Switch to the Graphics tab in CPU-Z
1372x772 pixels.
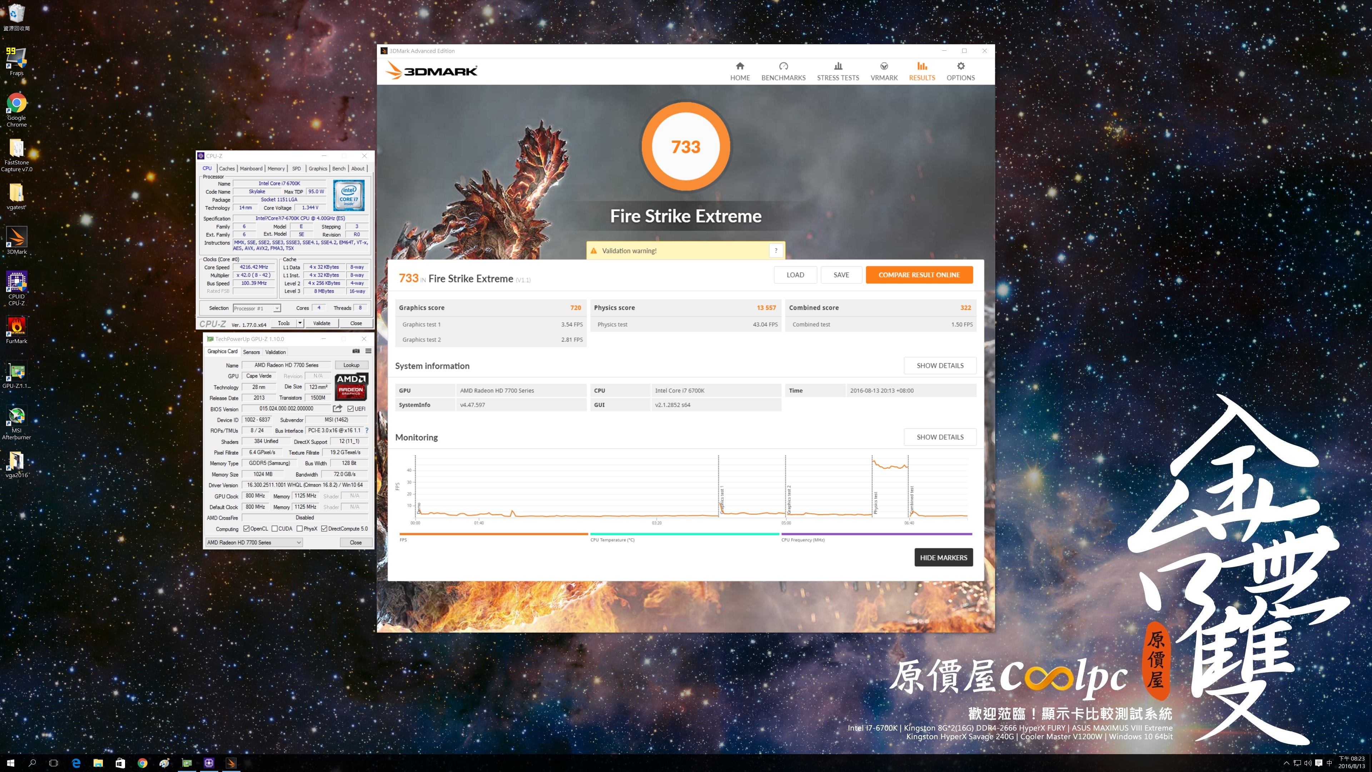click(318, 168)
